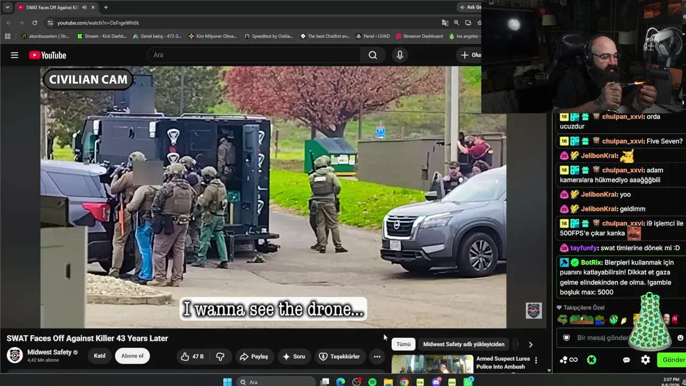The height and width of the screenshot is (386, 686).
Task: Expand the browser tab search dropdown
Action: [x=8, y=8]
